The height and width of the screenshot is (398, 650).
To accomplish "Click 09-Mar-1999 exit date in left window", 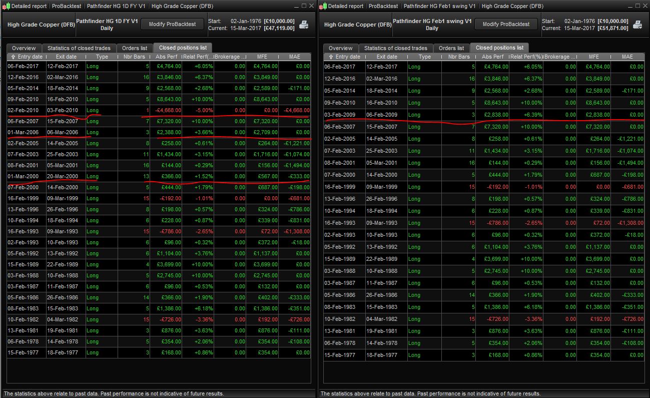I will pos(66,198).
